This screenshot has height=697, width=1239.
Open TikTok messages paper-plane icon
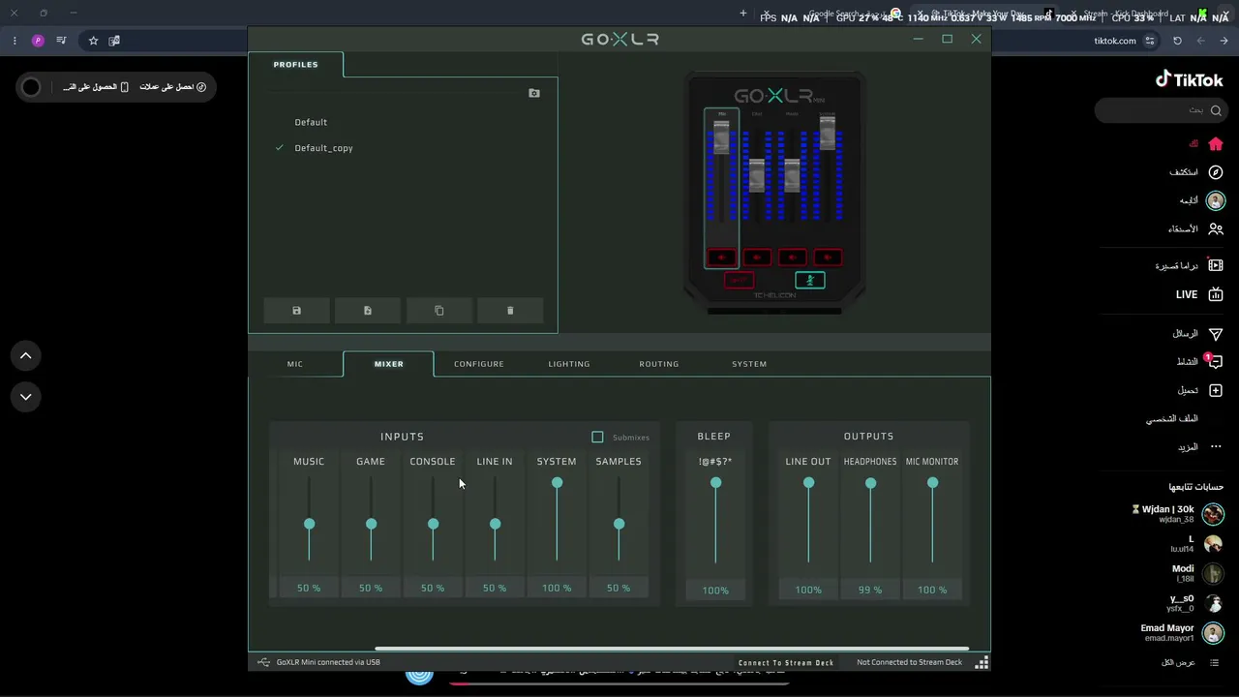[x=1216, y=334]
